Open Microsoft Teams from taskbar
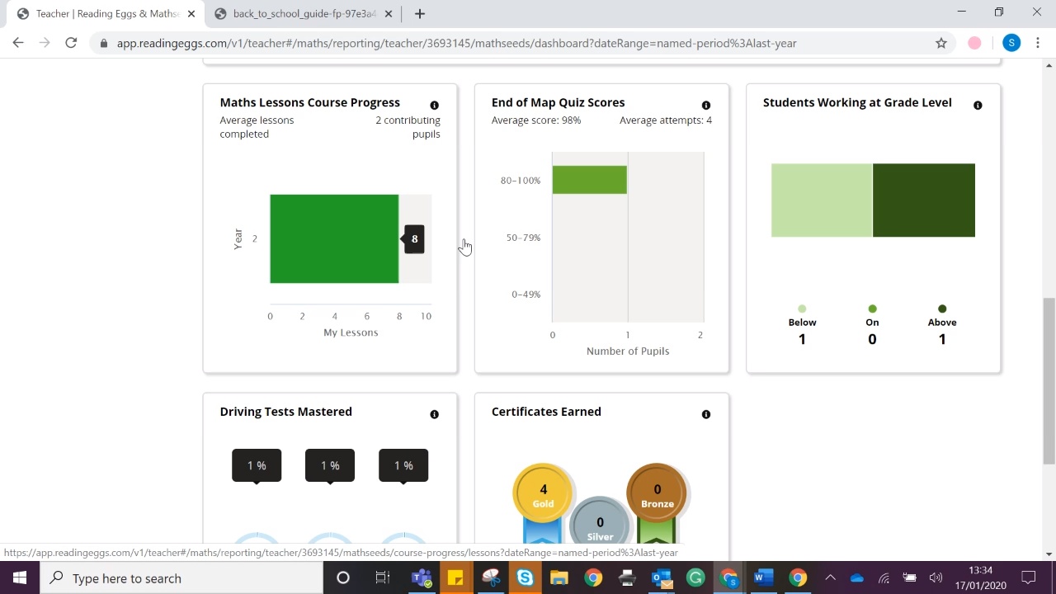The height and width of the screenshot is (594, 1056). click(422, 578)
